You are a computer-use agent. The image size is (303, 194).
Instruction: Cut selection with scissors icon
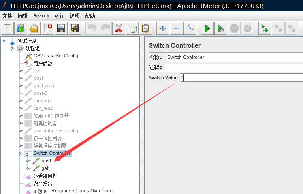pos(119,28)
